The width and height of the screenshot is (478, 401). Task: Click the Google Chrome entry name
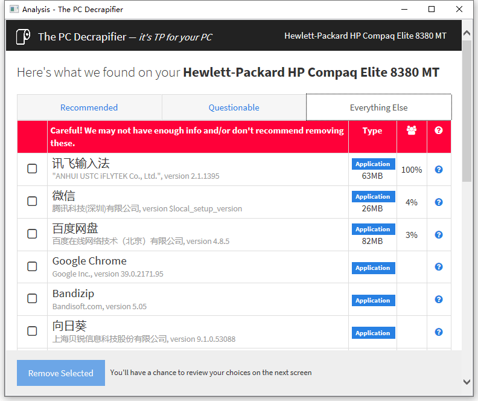(x=89, y=261)
